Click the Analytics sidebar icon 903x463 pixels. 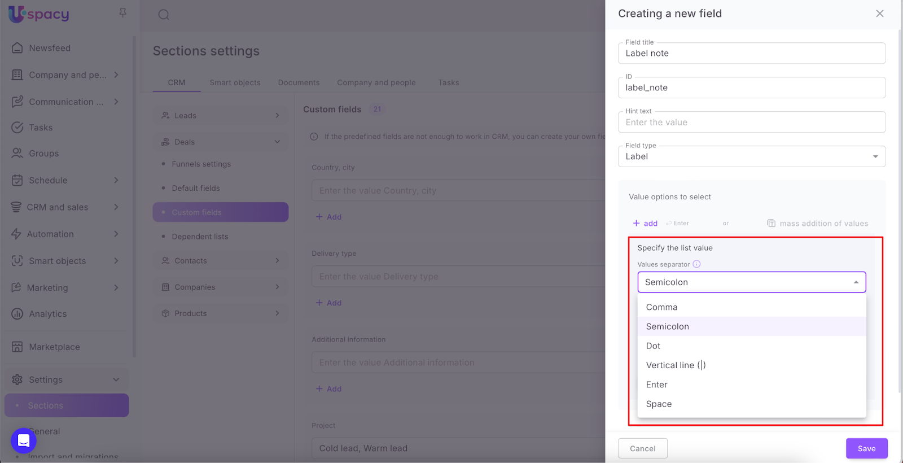17,314
